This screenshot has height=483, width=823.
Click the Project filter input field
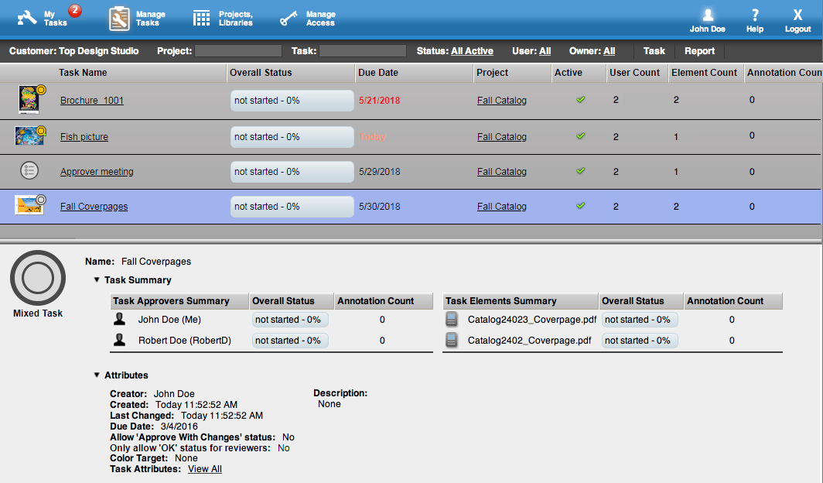pos(237,51)
